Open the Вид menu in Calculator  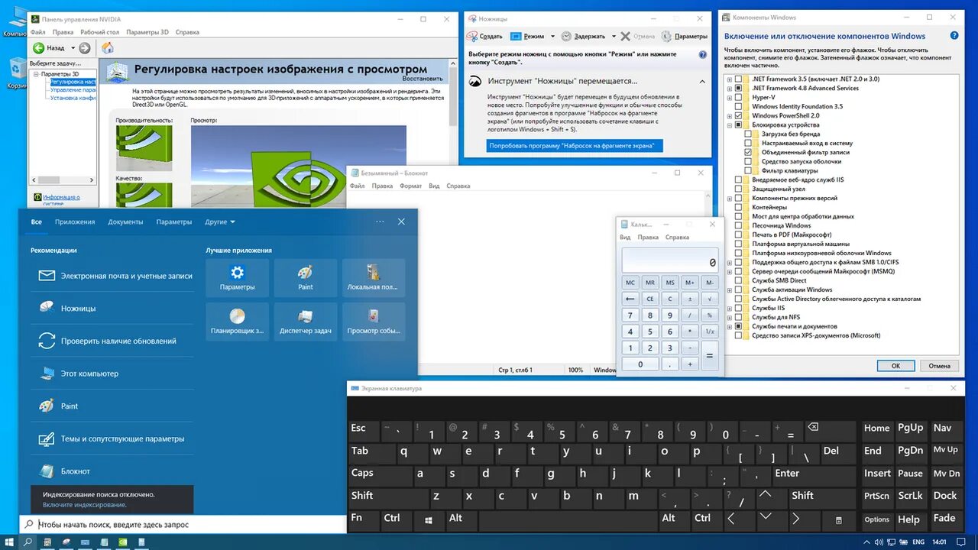tap(623, 237)
